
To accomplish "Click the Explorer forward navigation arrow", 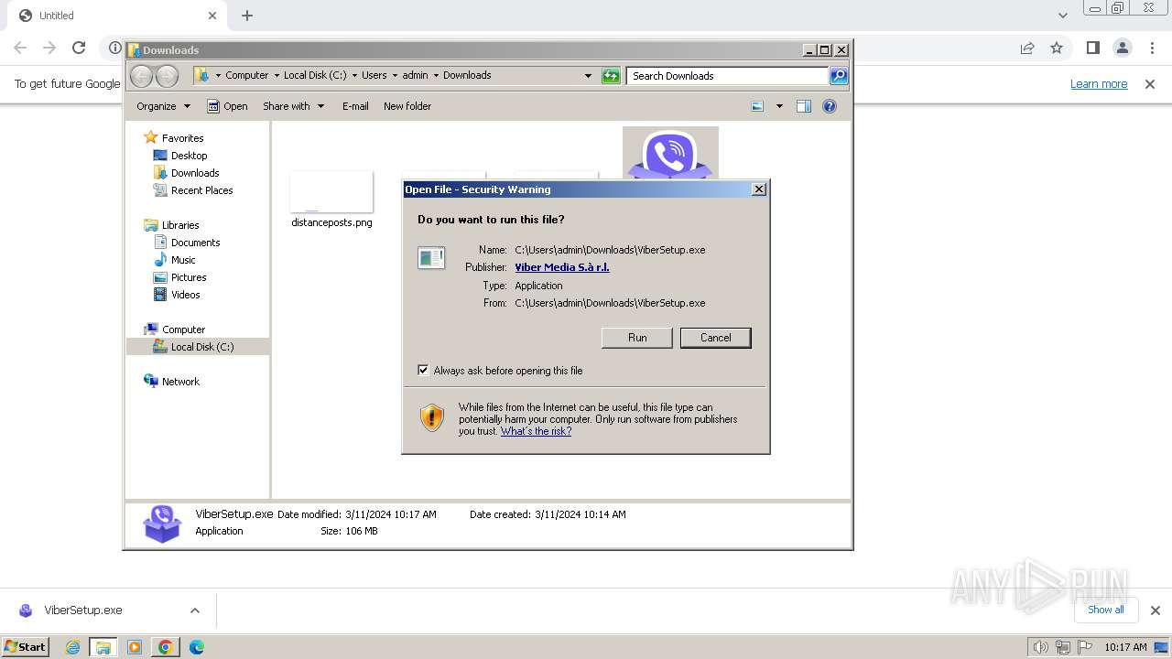I will click(x=167, y=76).
